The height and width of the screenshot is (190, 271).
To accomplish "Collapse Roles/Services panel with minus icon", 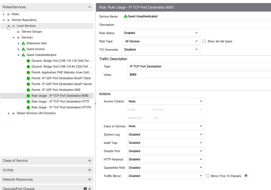I will 90,7.
